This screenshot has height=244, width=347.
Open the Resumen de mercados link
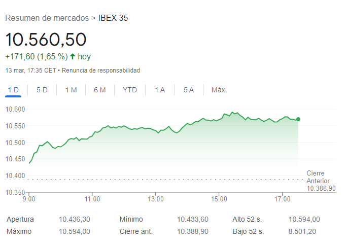pyautogui.click(x=47, y=18)
